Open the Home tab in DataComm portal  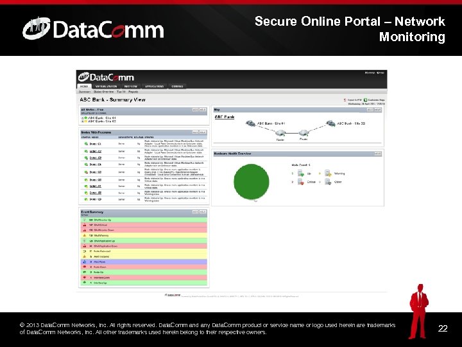click(84, 87)
